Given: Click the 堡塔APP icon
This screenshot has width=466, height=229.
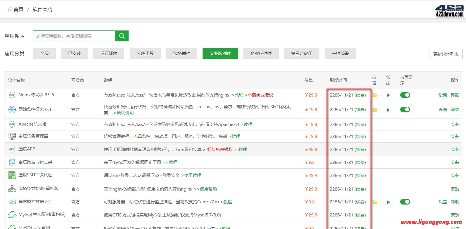Looking at the screenshot, I should coord(12,149).
